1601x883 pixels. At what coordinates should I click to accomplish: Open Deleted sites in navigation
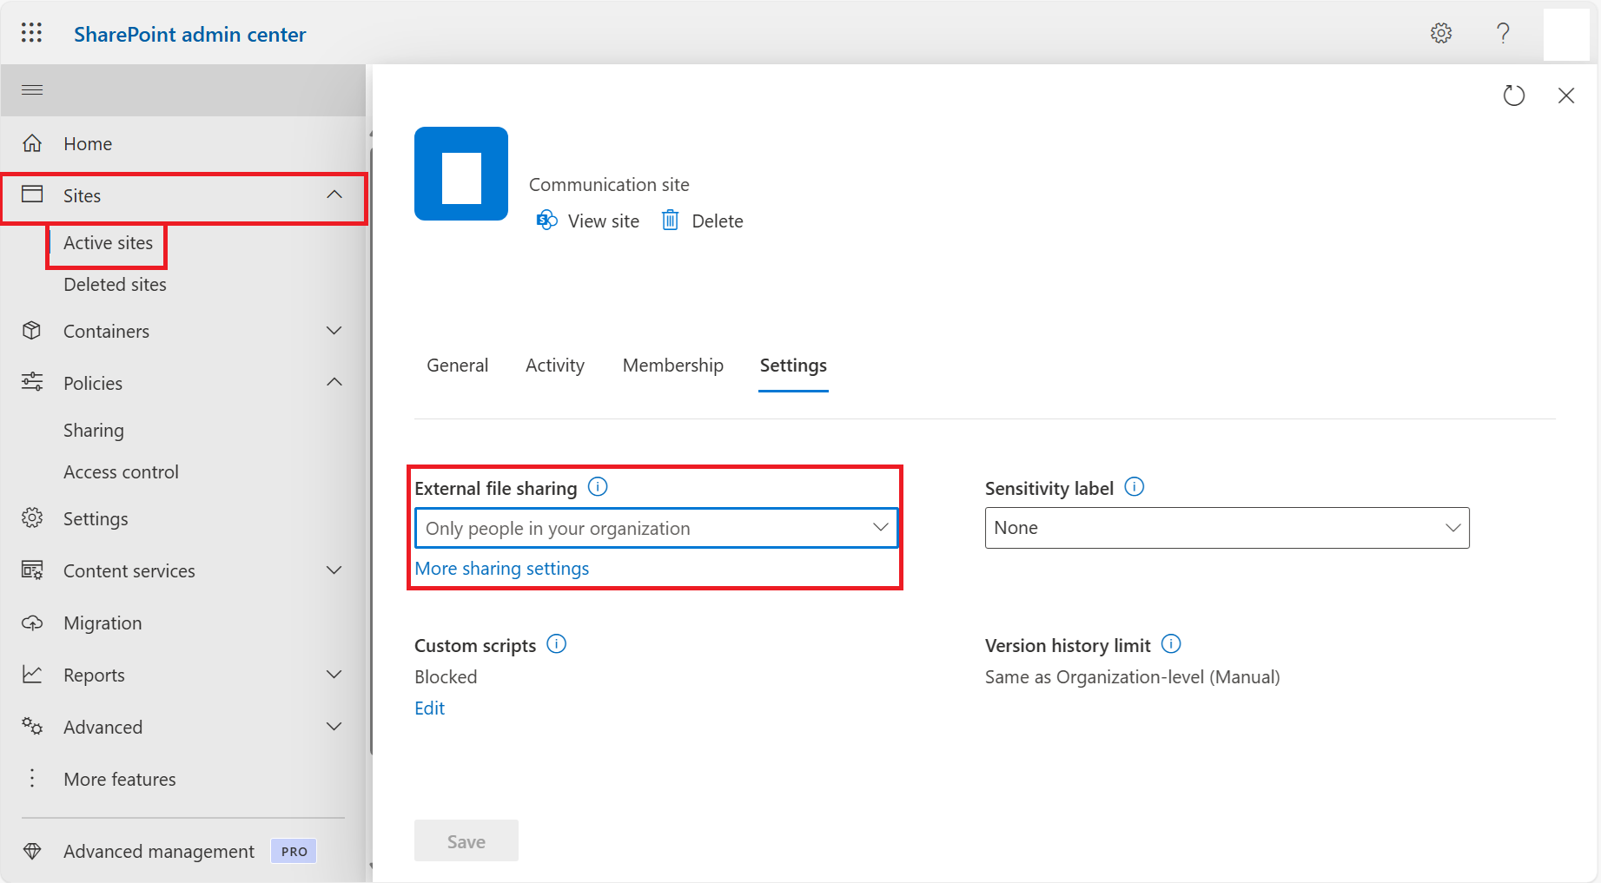(x=115, y=285)
